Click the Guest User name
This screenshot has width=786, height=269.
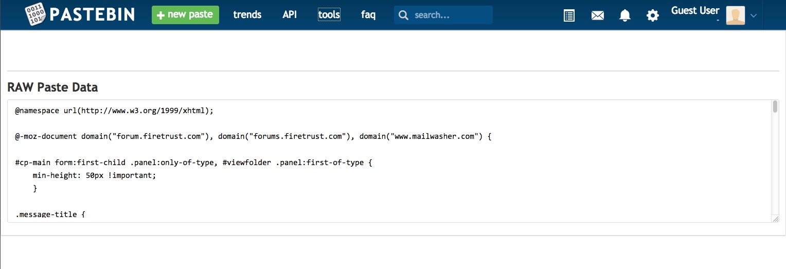point(695,10)
